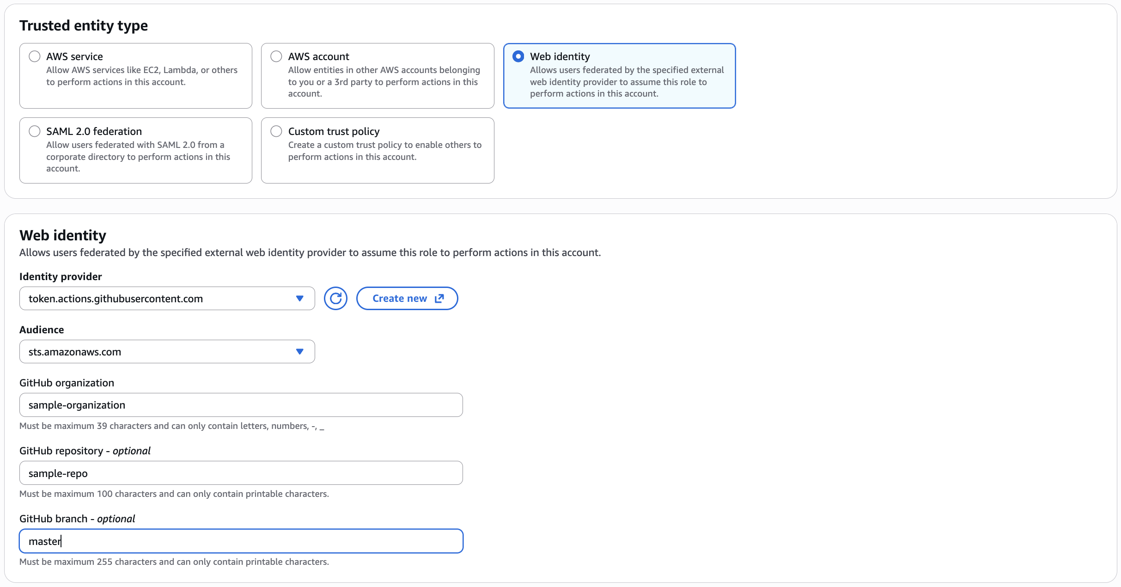Select the AWS account radio button
Image resolution: width=1121 pixels, height=587 pixels.
tap(276, 56)
